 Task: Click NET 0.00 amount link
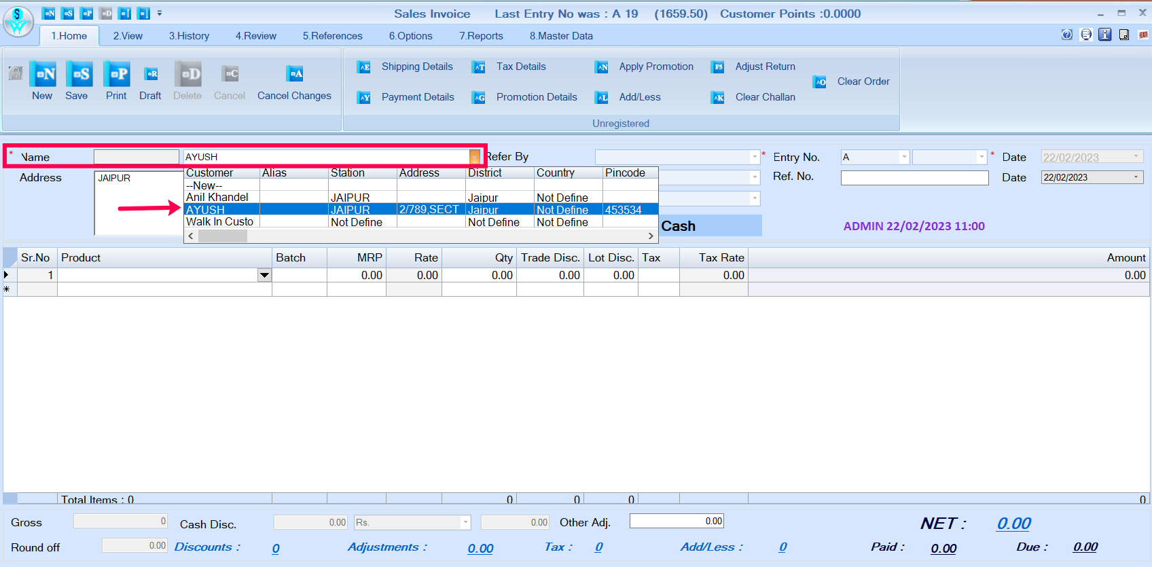pyautogui.click(x=1014, y=524)
